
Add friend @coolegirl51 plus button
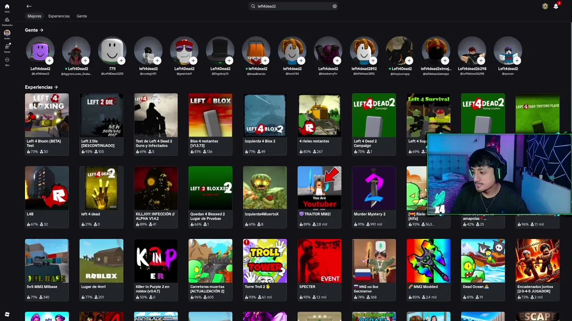(157, 61)
